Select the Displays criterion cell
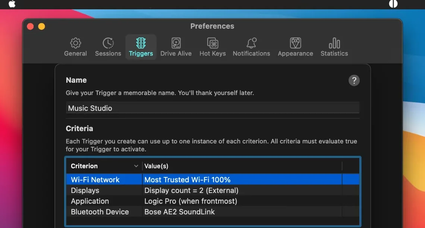 coord(104,190)
